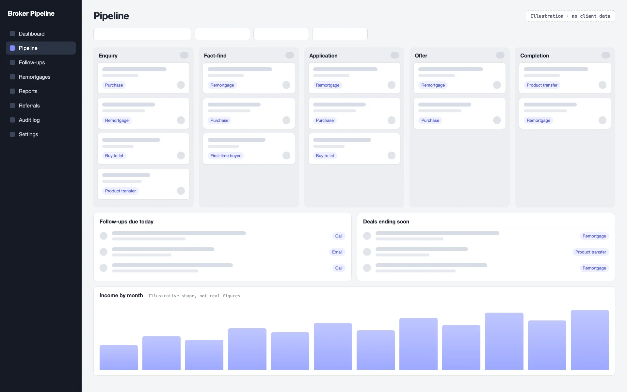Click the Reports sidebar icon
Image resolution: width=627 pixels, height=392 pixels.
pos(12,91)
